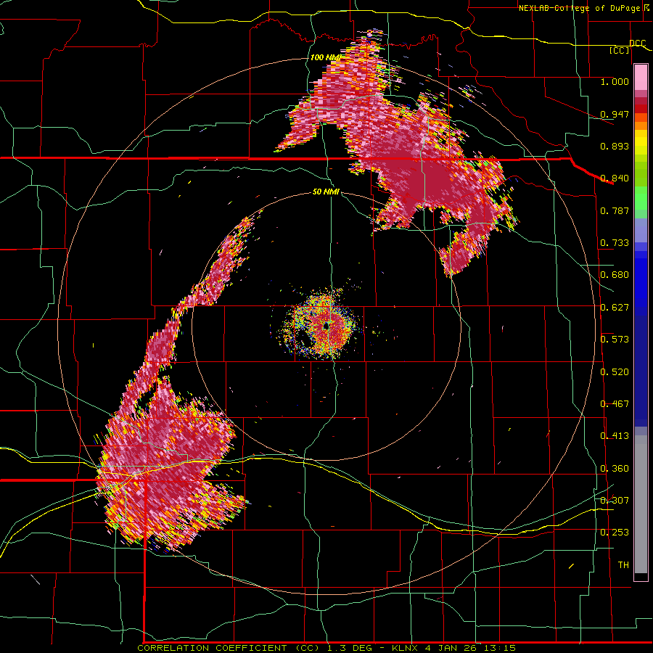Screen dimensions: 653x653
Task: Click the 0.413 color scale value
Action: click(x=615, y=436)
